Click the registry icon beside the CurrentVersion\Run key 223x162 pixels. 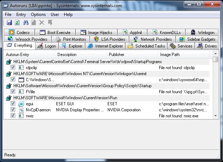pos(9,98)
